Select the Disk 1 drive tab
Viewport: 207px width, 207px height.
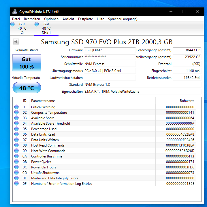tap(46, 29)
